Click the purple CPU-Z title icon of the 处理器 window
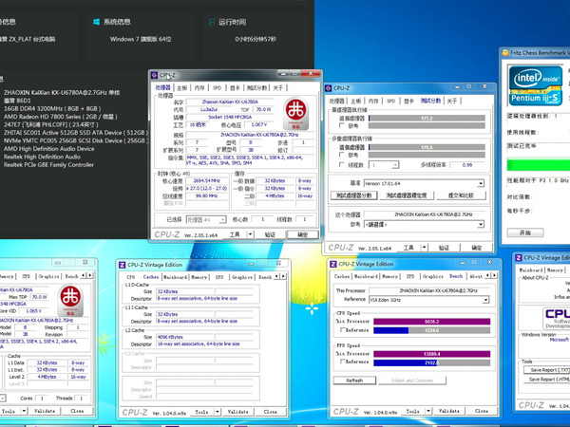Viewport: 570px width, 427px height. 154,75
